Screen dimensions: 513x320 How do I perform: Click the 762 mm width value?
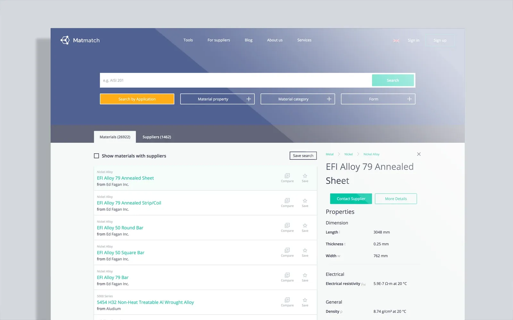pos(381,256)
